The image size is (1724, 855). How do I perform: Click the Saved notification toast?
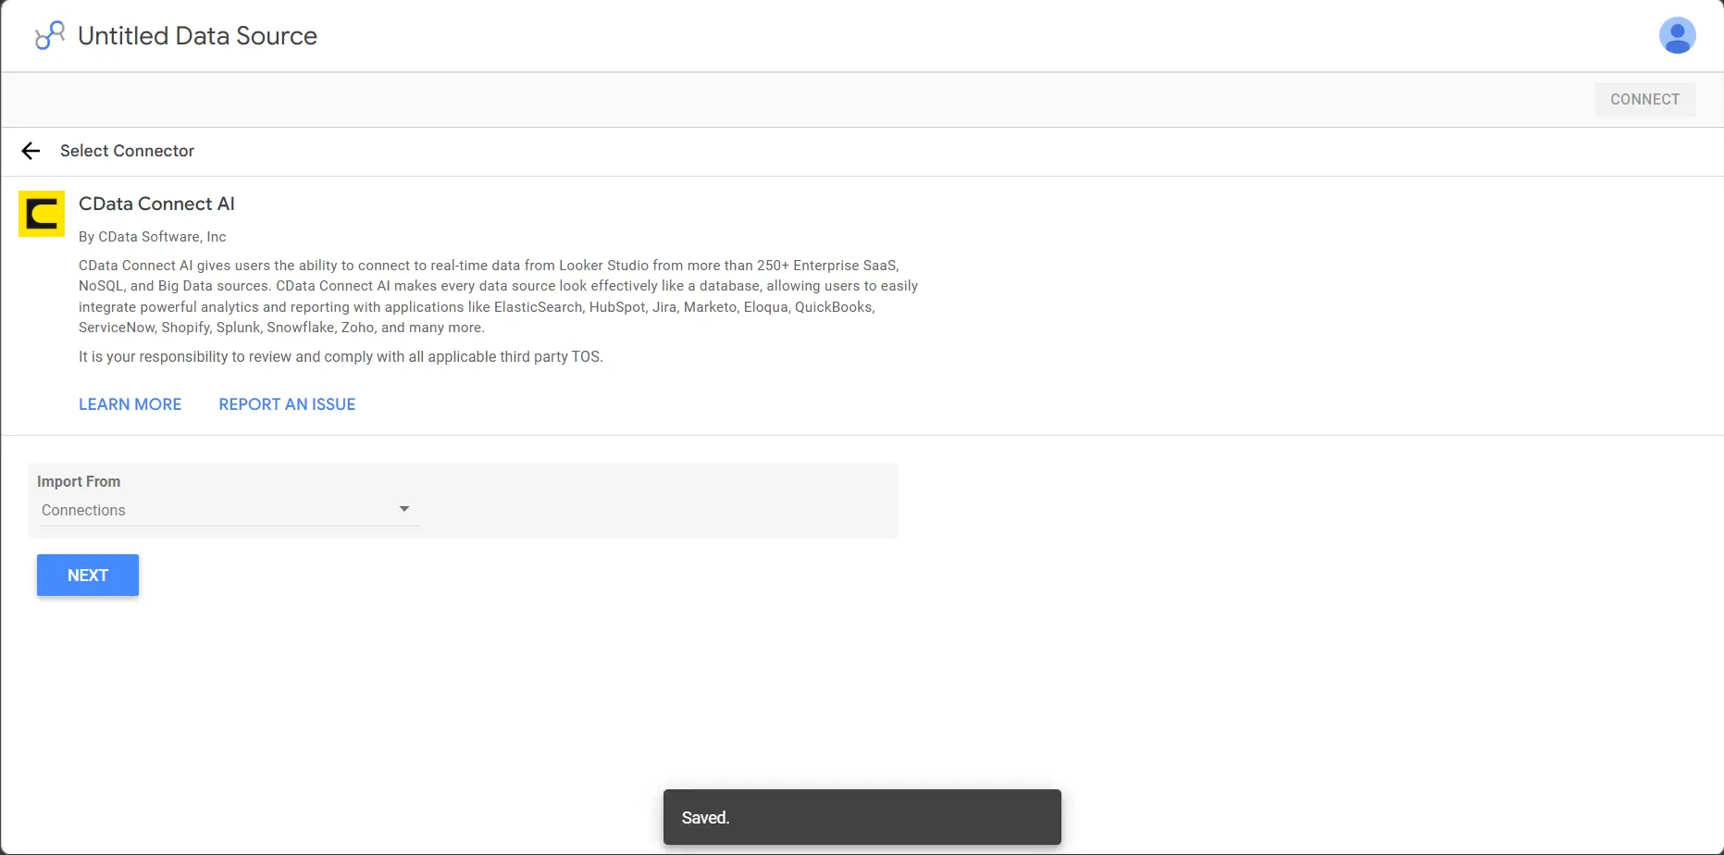click(862, 817)
